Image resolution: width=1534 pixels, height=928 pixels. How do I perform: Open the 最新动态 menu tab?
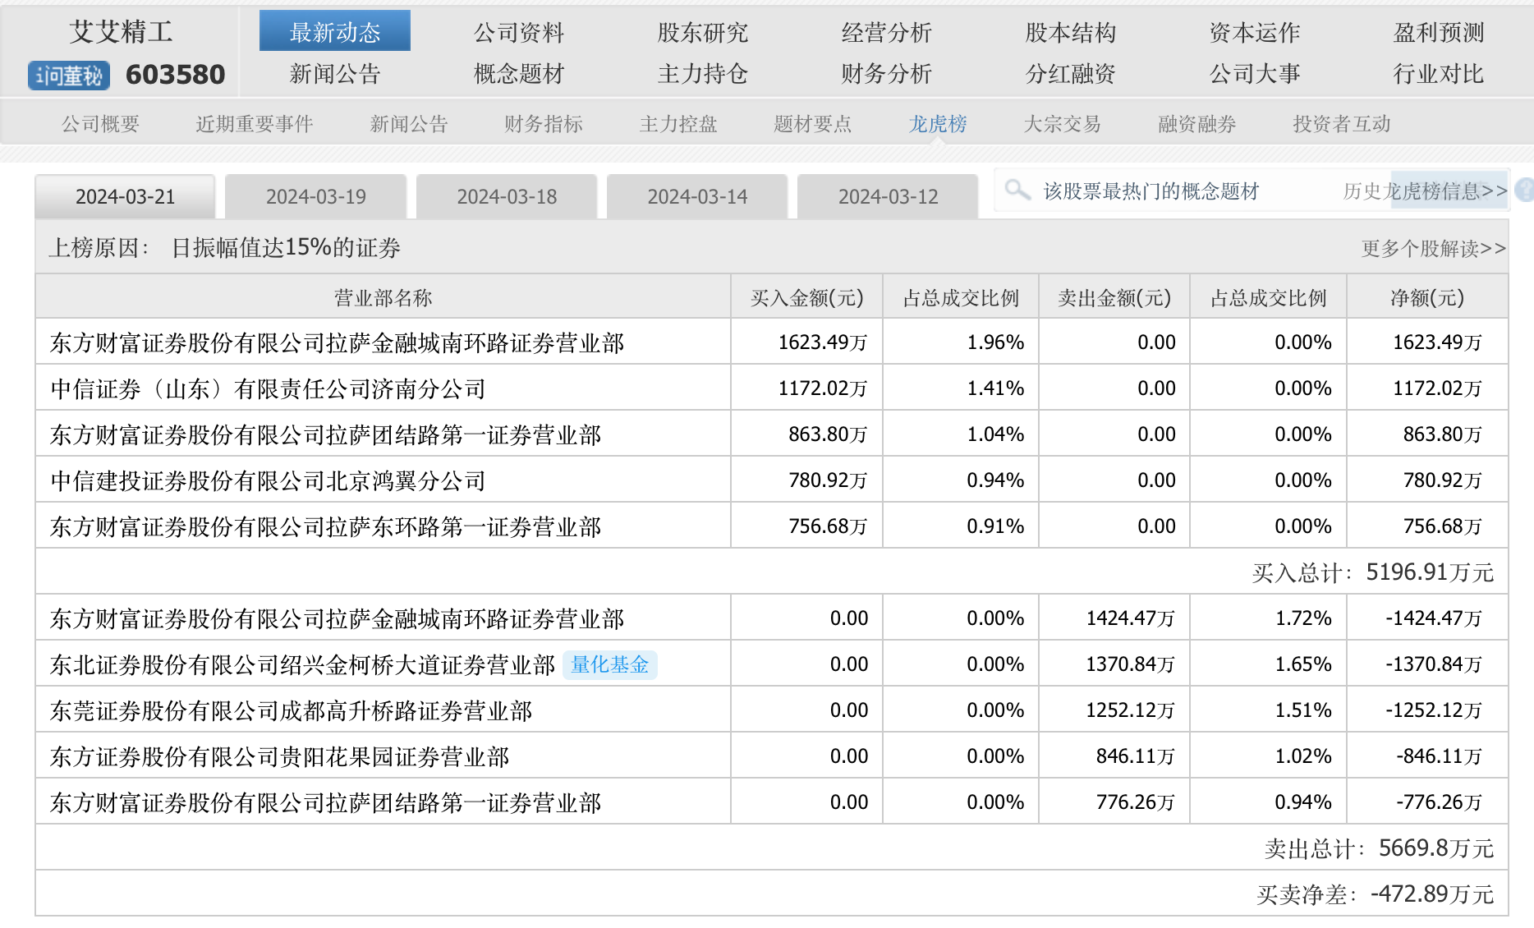pyautogui.click(x=335, y=31)
